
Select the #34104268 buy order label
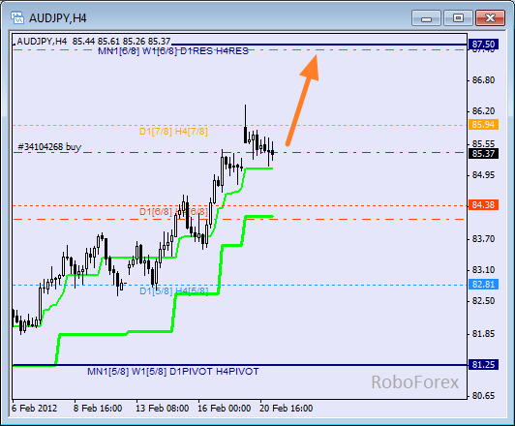[x=49, y=147]
